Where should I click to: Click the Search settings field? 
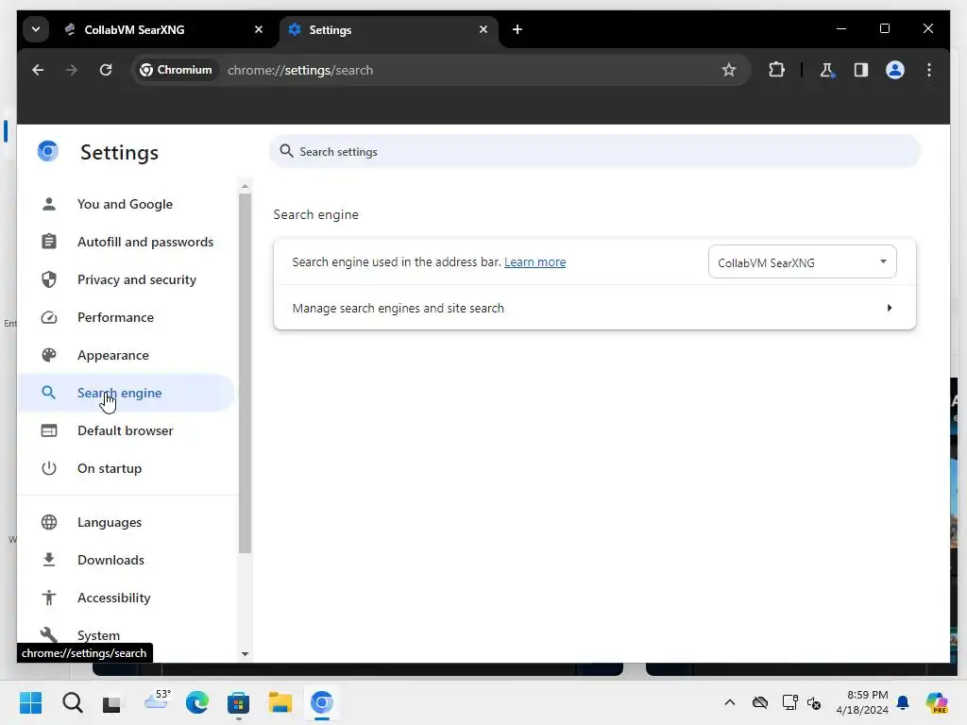point(595,152)
